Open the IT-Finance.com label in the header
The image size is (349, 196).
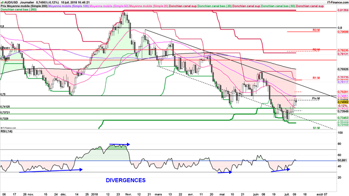[x=338, y=3]
